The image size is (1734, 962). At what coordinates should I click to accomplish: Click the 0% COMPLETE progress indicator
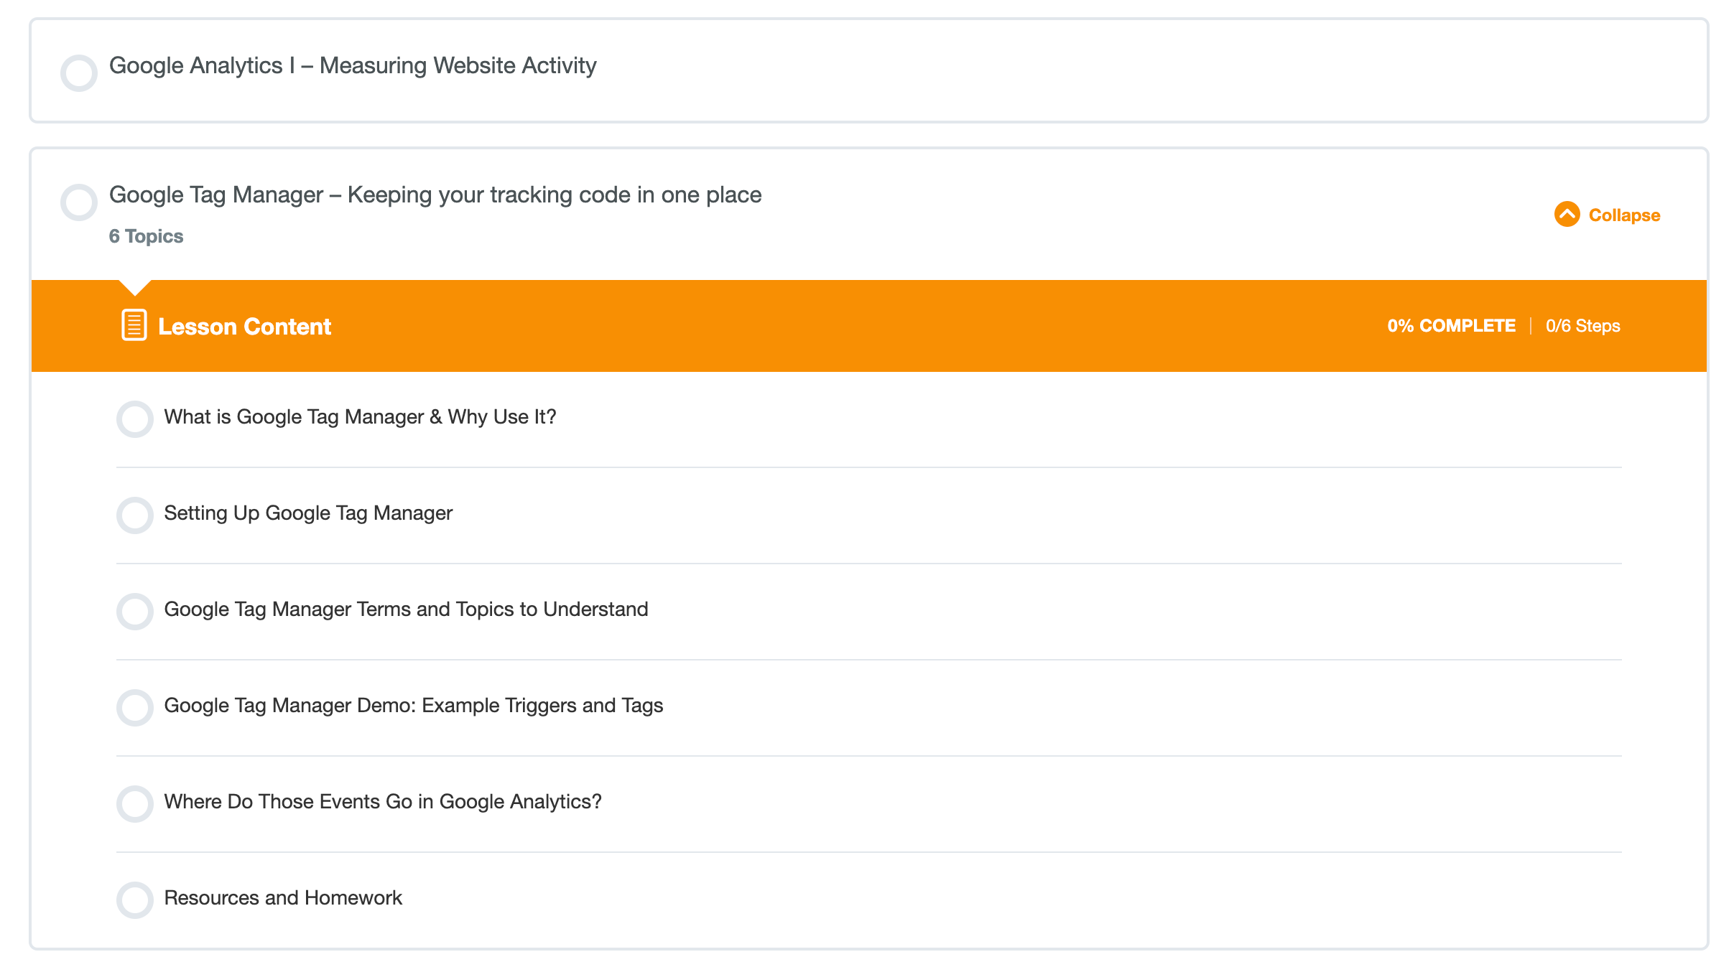point(1451,326)
